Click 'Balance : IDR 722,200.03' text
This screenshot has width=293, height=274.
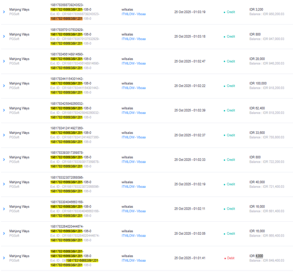pyautogui.click(x=267, y=162)
